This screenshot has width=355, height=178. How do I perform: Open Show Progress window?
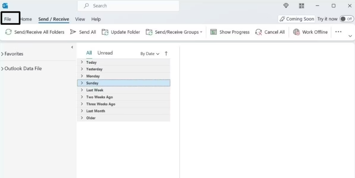coord(230,32)
